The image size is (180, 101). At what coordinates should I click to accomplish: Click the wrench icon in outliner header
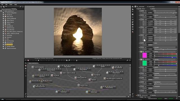coord(21,7)
